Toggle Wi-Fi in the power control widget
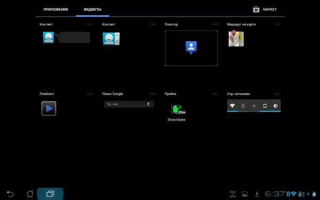Screen dimensions: 320x200 232,106
